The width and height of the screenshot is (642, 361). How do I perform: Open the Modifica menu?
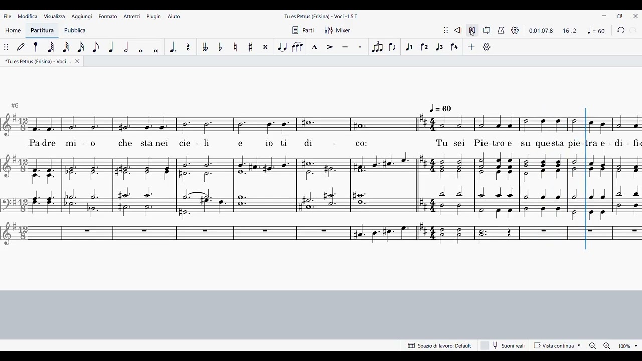28,16
